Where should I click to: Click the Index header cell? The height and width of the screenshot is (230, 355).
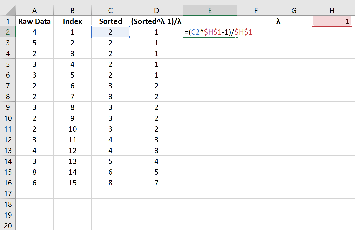(x=72, y=21)
